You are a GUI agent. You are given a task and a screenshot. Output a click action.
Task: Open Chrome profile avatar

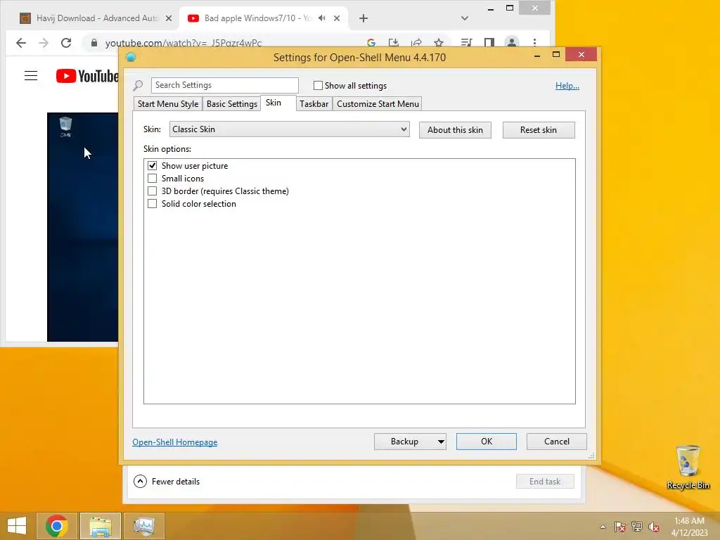(512, 43)
